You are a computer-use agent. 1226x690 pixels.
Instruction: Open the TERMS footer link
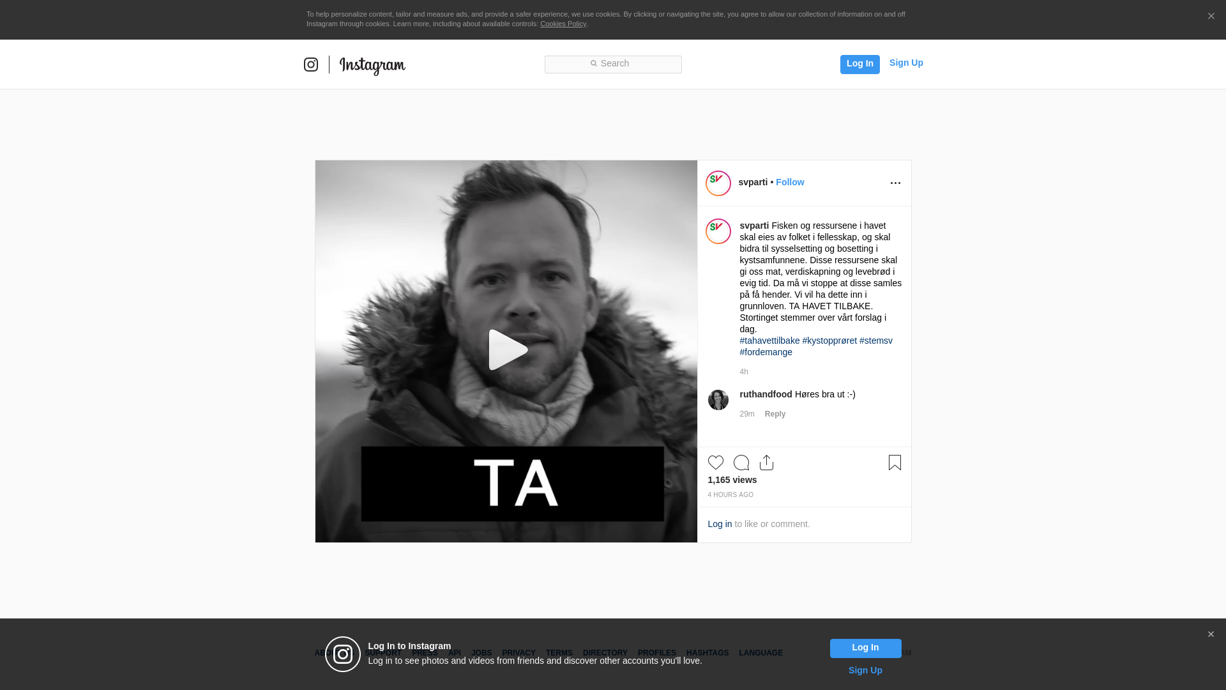point(559,653)
